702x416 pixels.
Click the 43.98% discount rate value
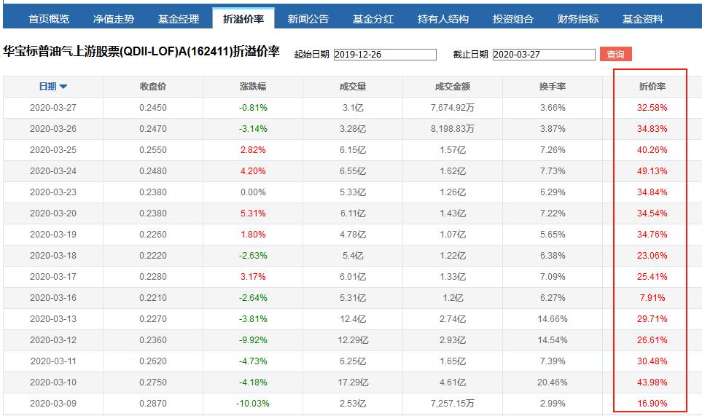(652, 382)
